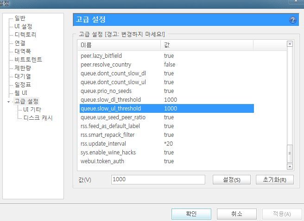304x221 pixels.
Task: Click the 적용(A) apply button
Action: tap(282, 214)
